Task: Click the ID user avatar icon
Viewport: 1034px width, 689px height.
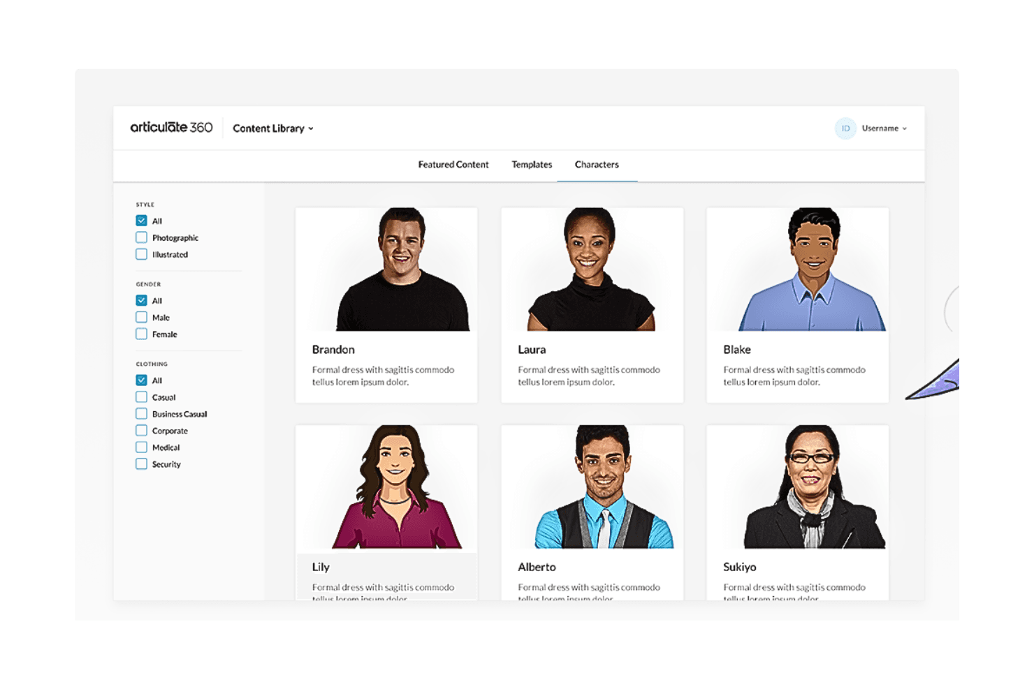Action: (845, 128)
